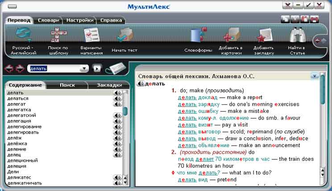Click the back navigation arrow

coord(9,68)
